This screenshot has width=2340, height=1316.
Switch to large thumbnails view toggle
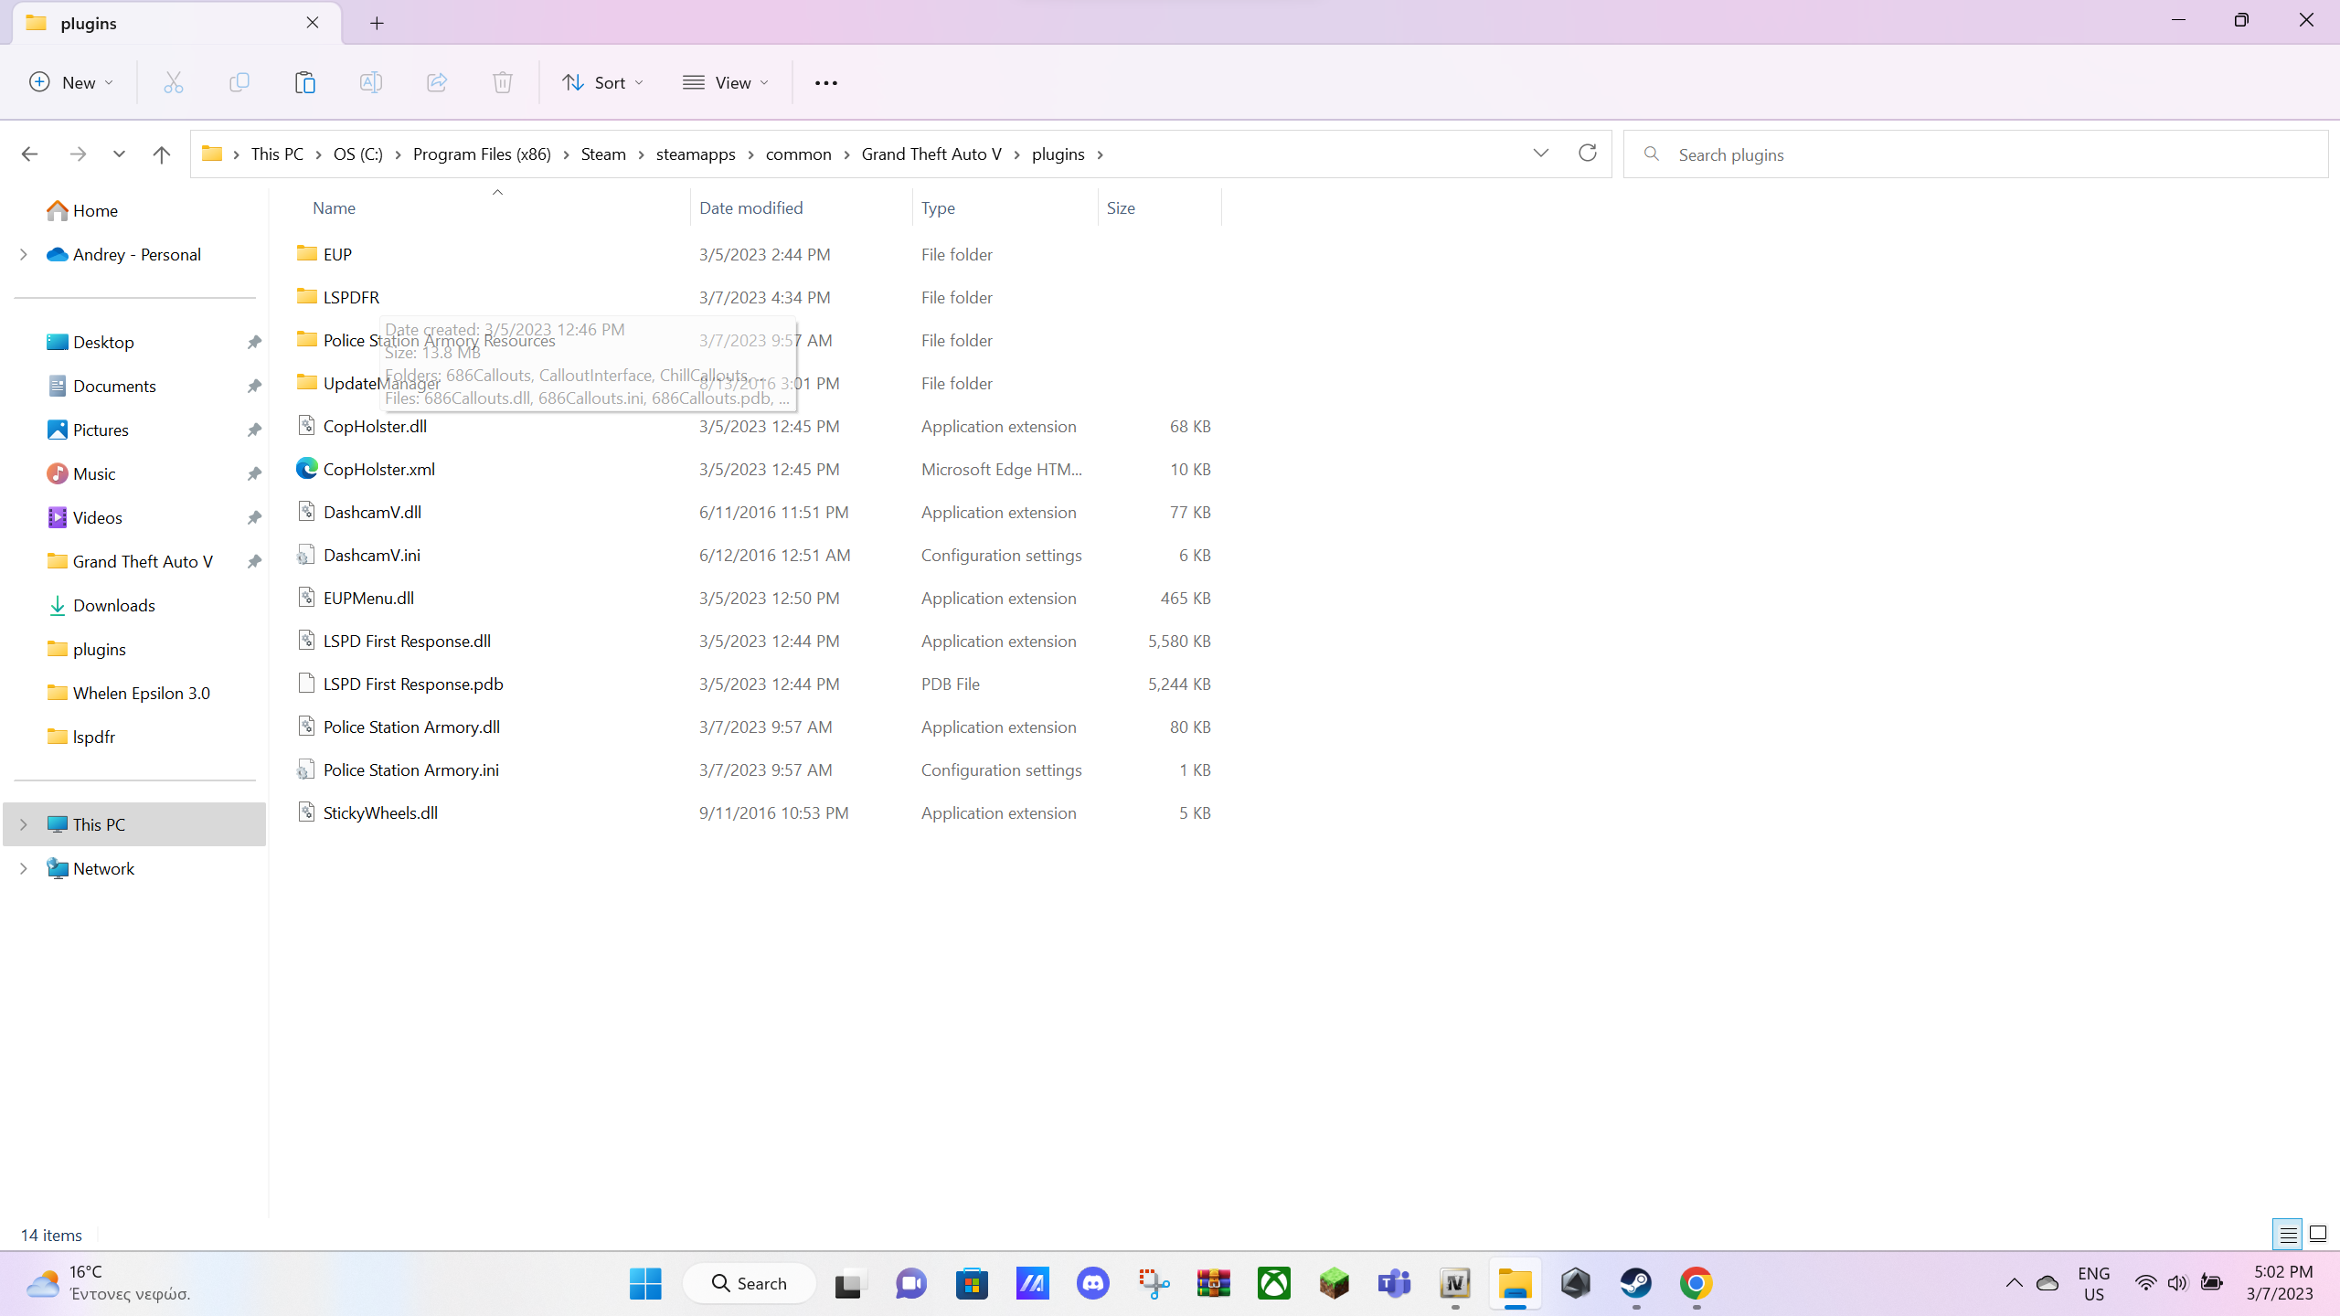pos(2319,1235)
